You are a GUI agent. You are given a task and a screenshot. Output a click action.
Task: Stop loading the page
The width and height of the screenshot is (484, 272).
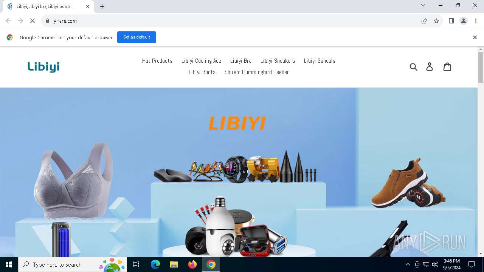(x=33, y=21)
